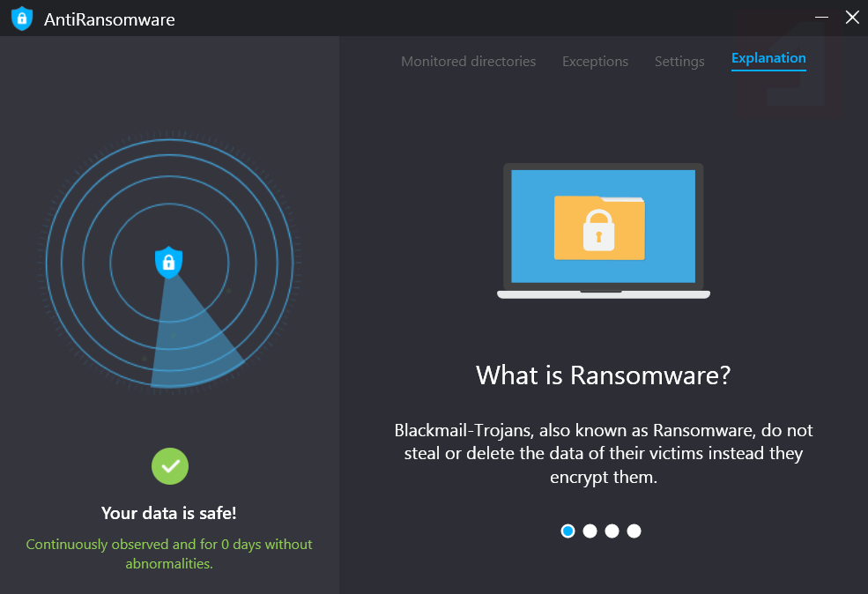868x594 pixels.
Task: Click the AntiRansomware shield logo in title bar
Action: [22, 19]
